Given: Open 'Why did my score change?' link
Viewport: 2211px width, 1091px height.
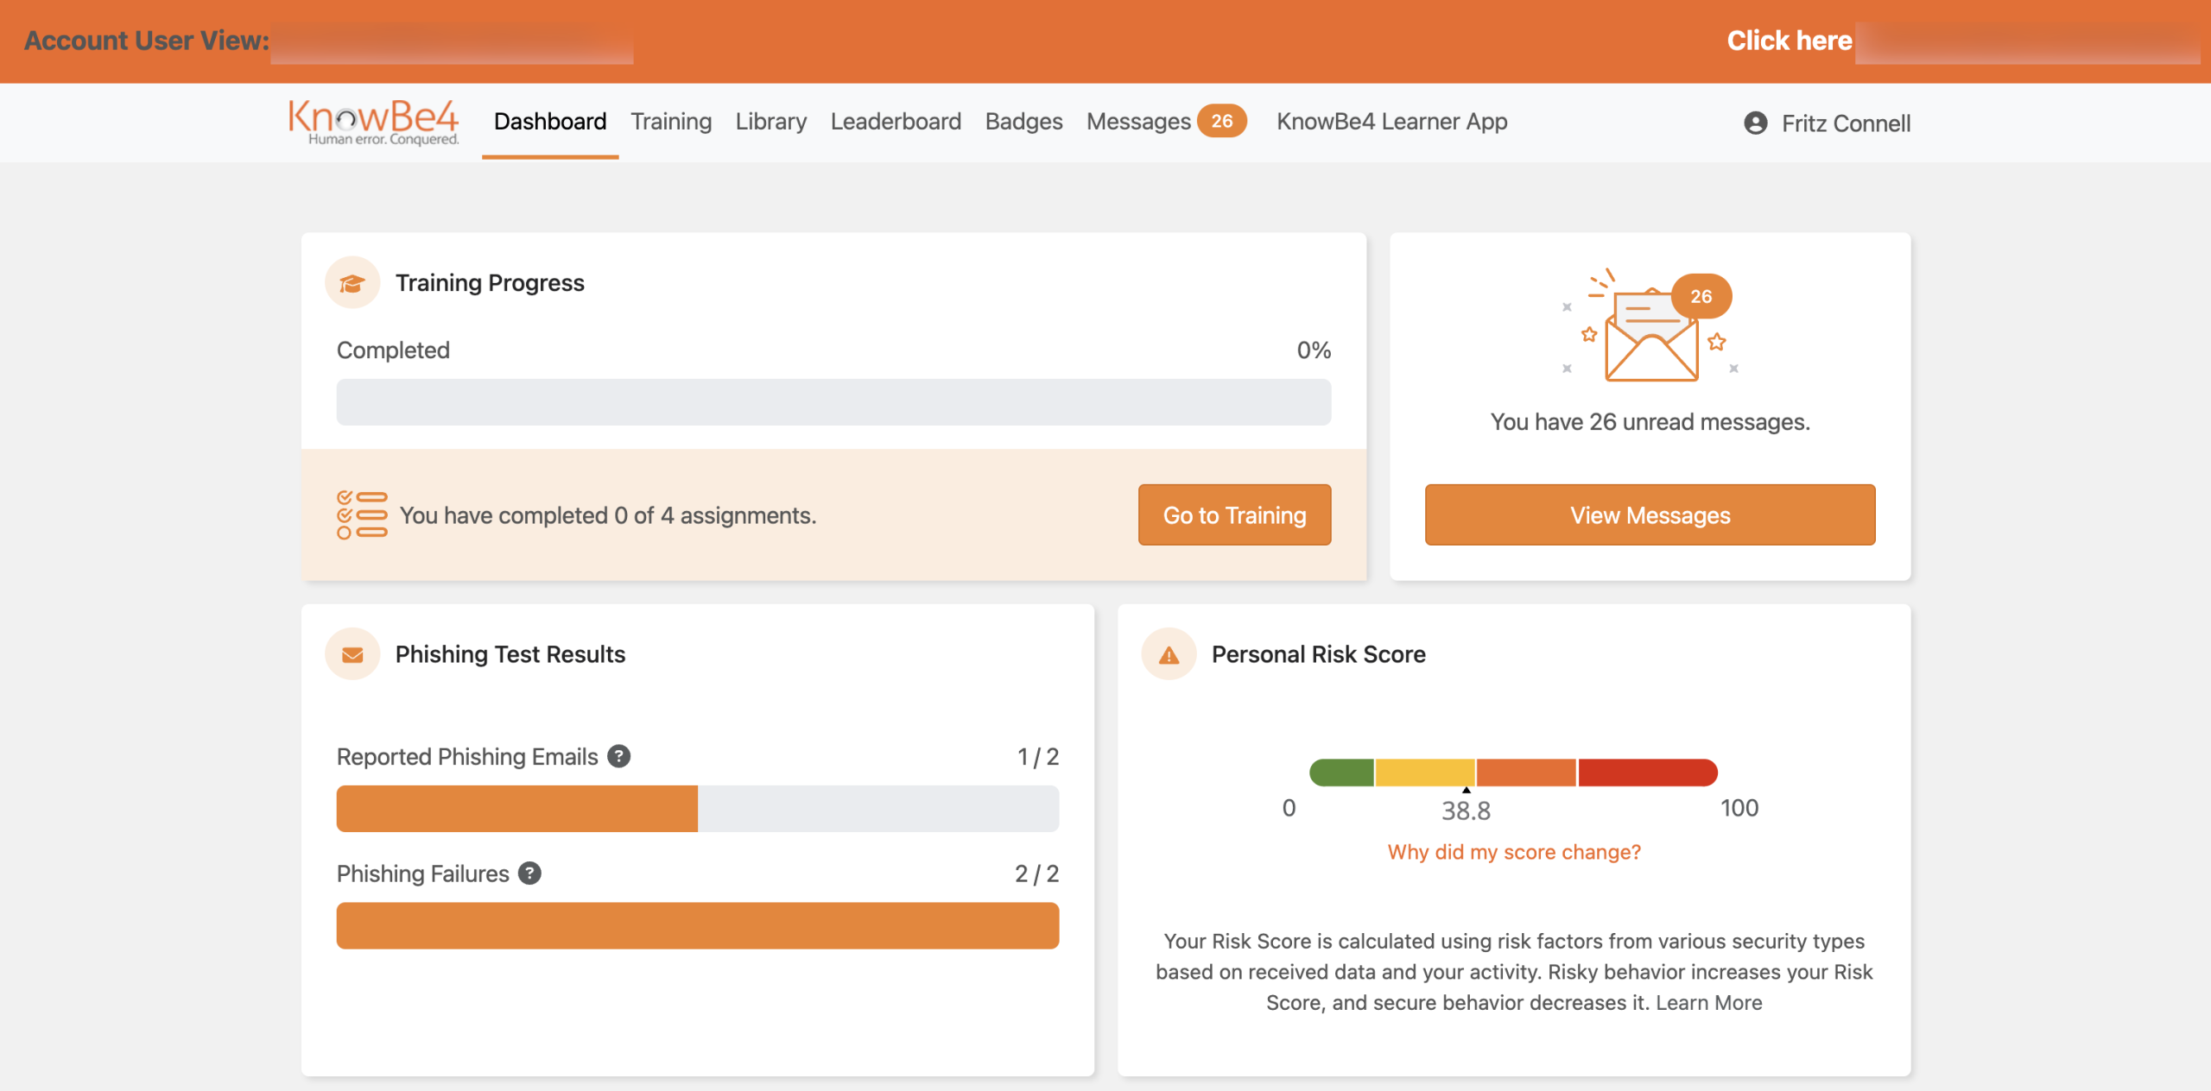Looking at the screenshot, I should click(1514, 852).
